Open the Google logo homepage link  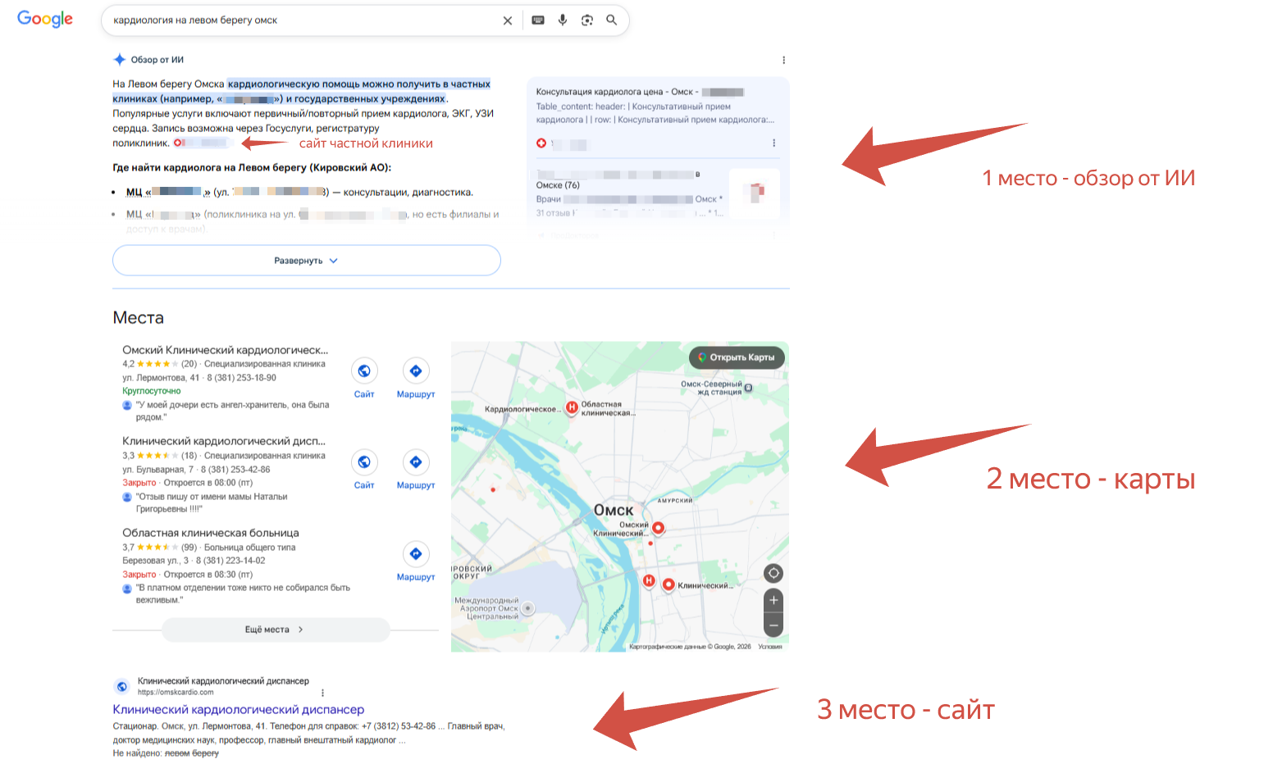[45, 19]
